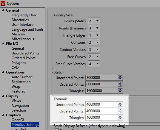This screenshot has height=130, width=160.
Task: Open the Free Curves size dropdown
Action: pos(94,57)
